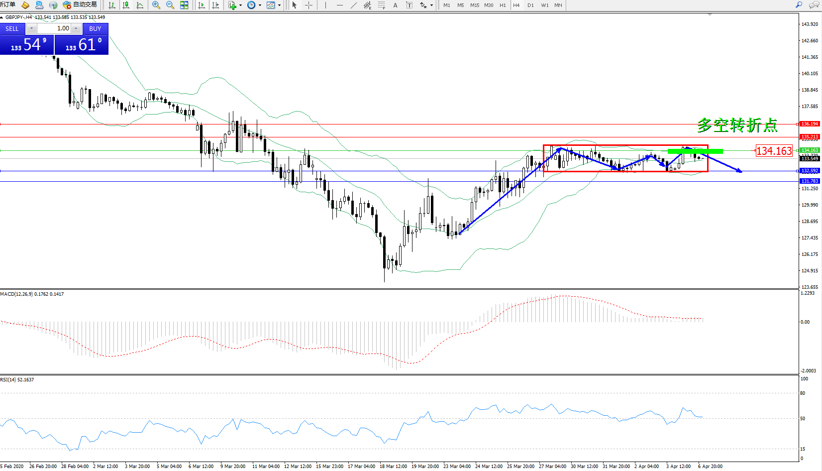Click the zoom out magnifier icon
Screen dimensions: 822x471
click(x=170, y=5)
